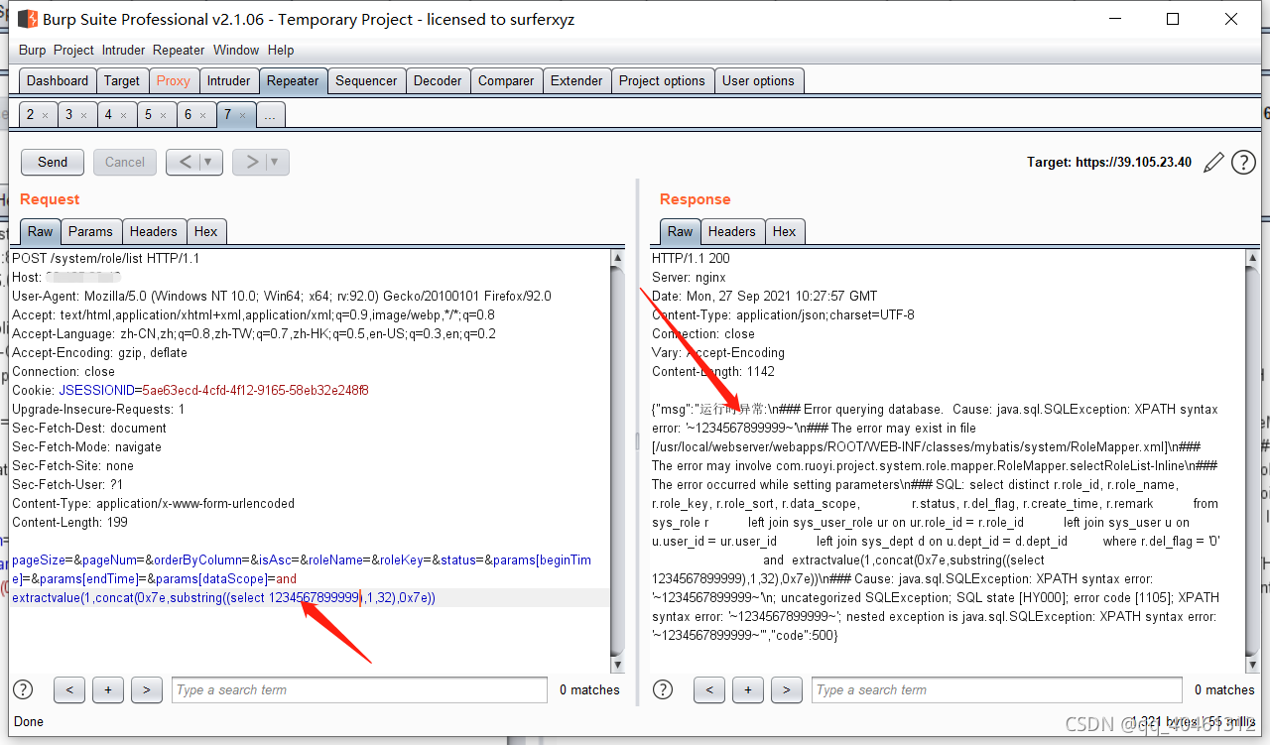Click the + button under response pane
The width and height of the screenshot is (1270, 745).
point(748,689)
